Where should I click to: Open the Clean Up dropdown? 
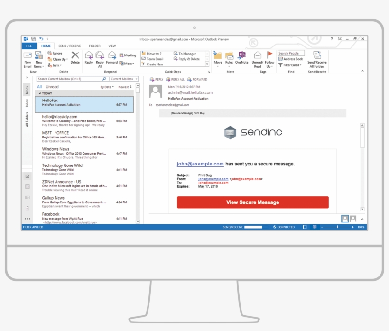point(58,59)
